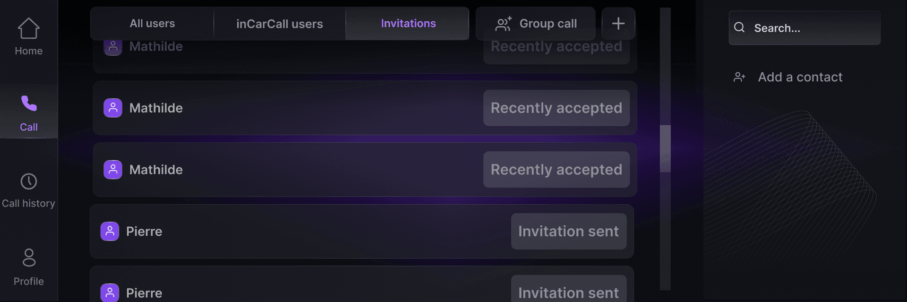Viewport: 907px width, 302px height.
Task: Click Recently accepted on the last Mathilde row
Action: [556, 170]
